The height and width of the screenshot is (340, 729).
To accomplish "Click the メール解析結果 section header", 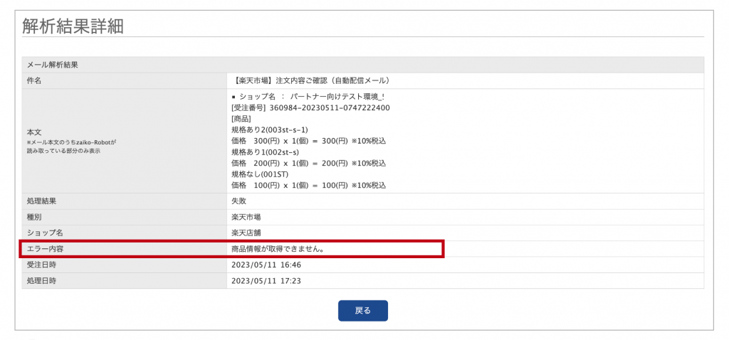I will coord(52,65).
